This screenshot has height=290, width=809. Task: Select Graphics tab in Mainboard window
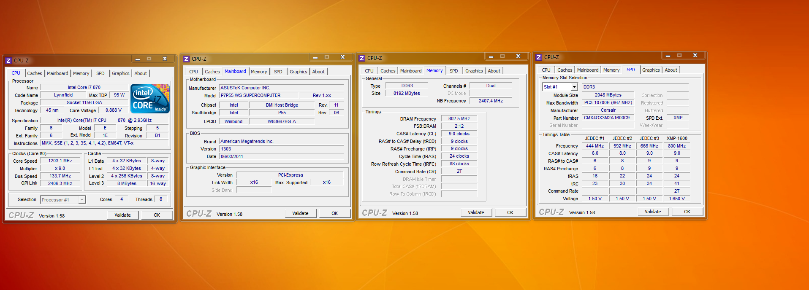[299, 72]
